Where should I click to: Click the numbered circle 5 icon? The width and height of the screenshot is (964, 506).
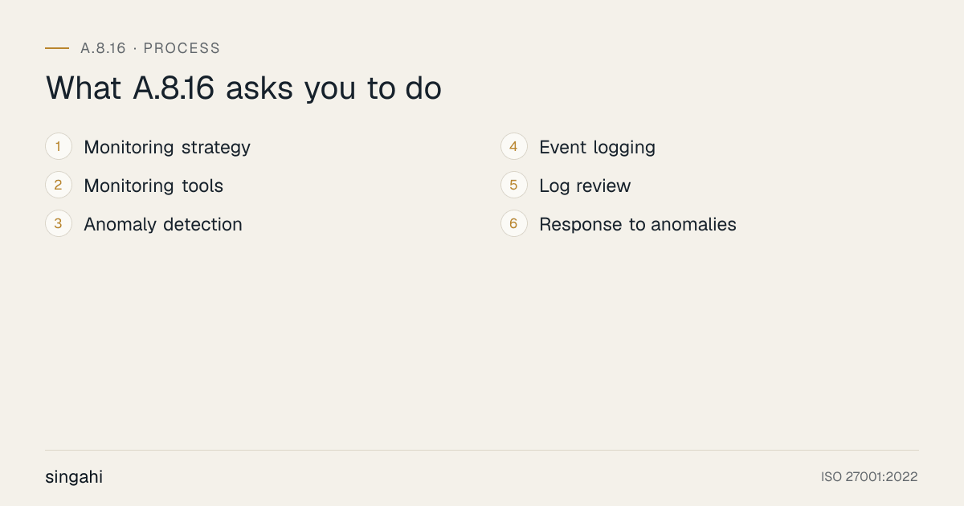pyautogui.click(x=514, y=186)
